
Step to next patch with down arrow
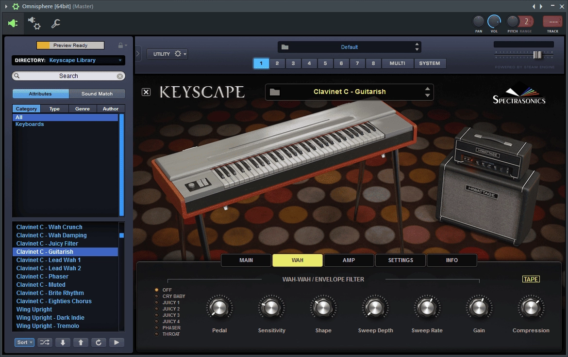(x=63, y=342)
